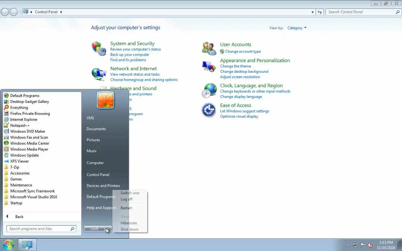Screen dimensions: 402x251
Task: Open Choose homegroup and sharing options link
Action: tap(144, 80)
